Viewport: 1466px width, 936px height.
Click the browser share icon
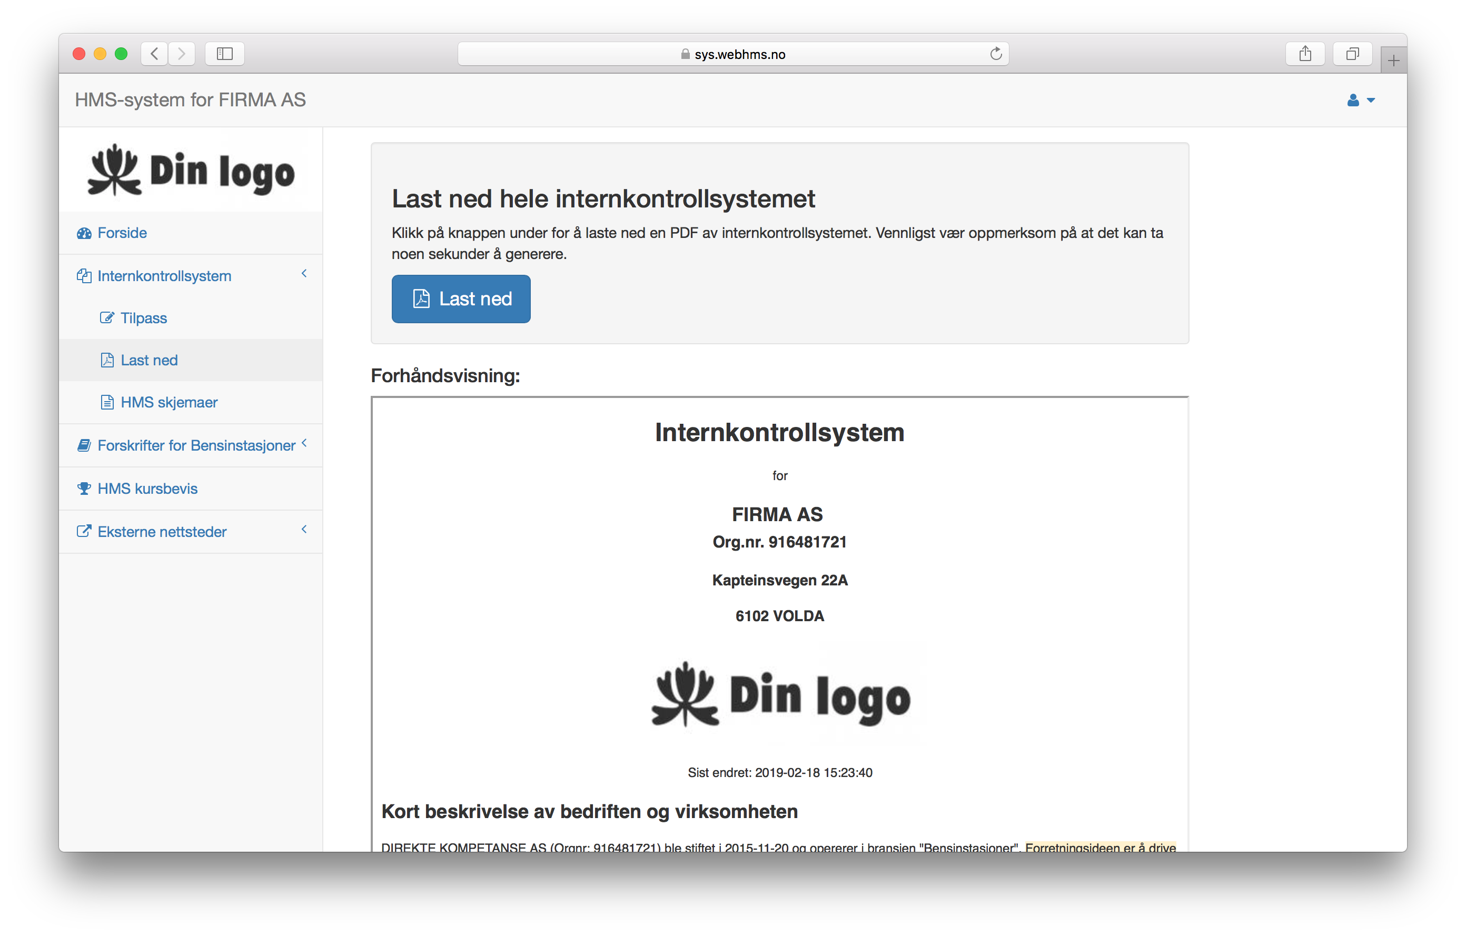coord(1305,54)
